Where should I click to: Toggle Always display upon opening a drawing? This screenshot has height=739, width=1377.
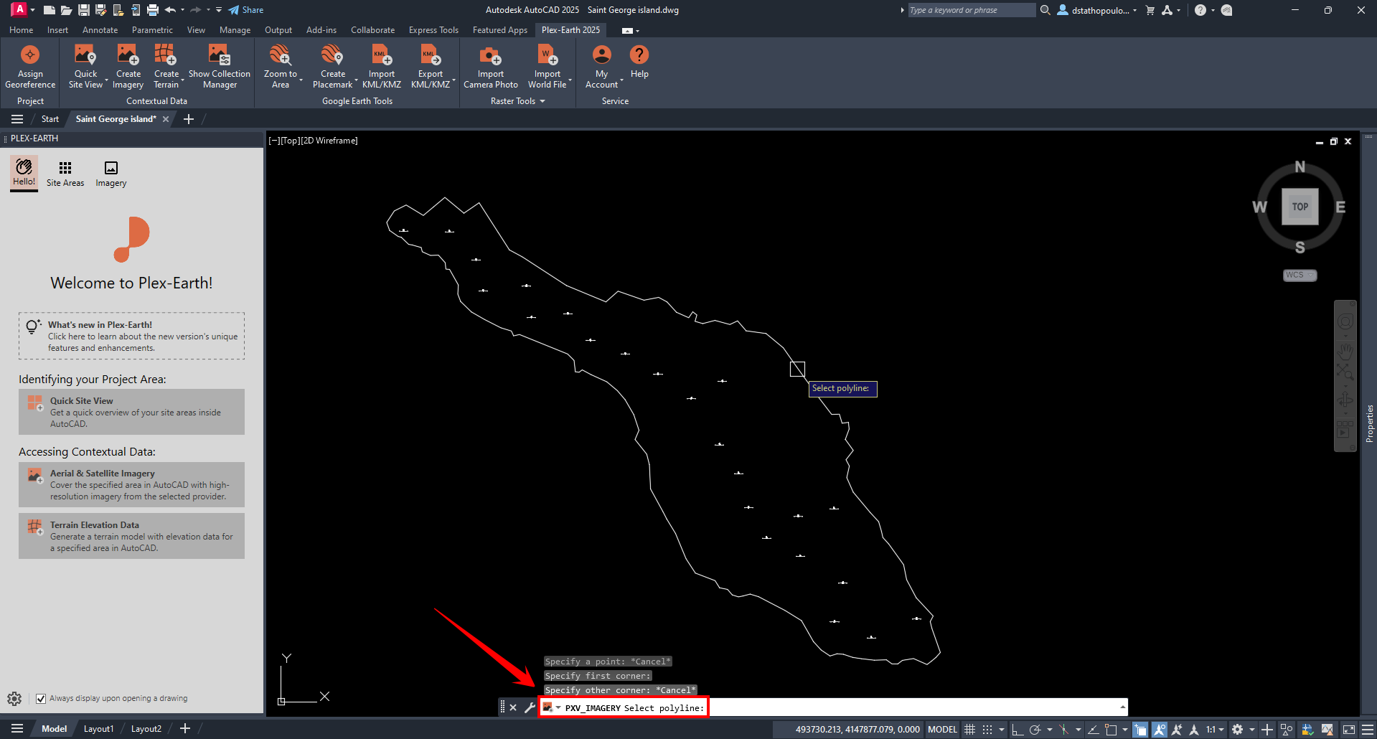pyautogui.click(x=41, y=699)
